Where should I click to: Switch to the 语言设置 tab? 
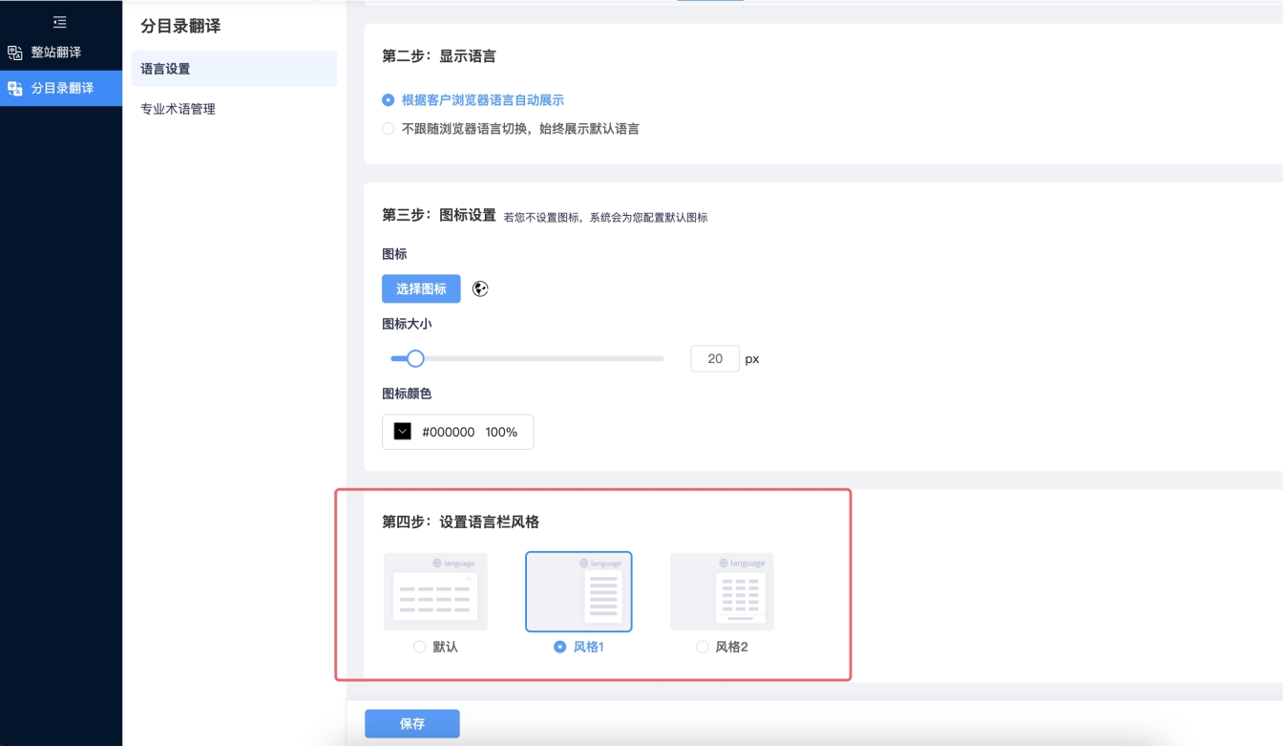tap(165, 69)
